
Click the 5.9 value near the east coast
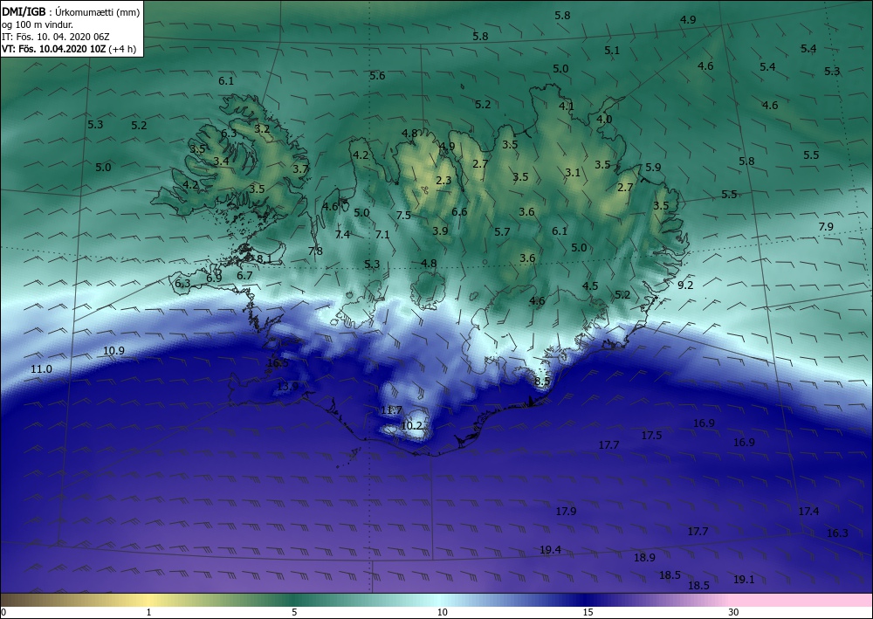pyautogui.click(x=653, y=167)
